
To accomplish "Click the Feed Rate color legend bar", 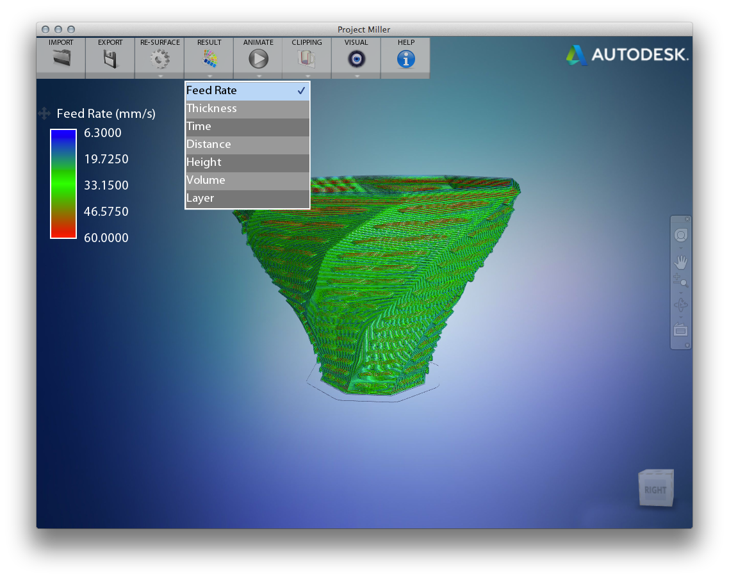I will point(63,184).
